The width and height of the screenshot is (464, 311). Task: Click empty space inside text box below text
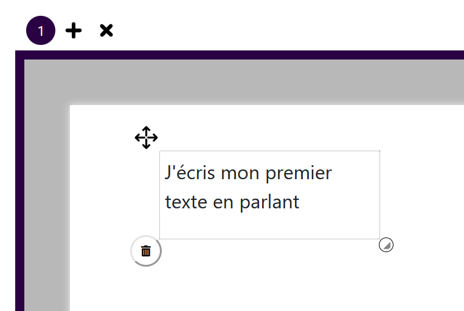[269, 226]
